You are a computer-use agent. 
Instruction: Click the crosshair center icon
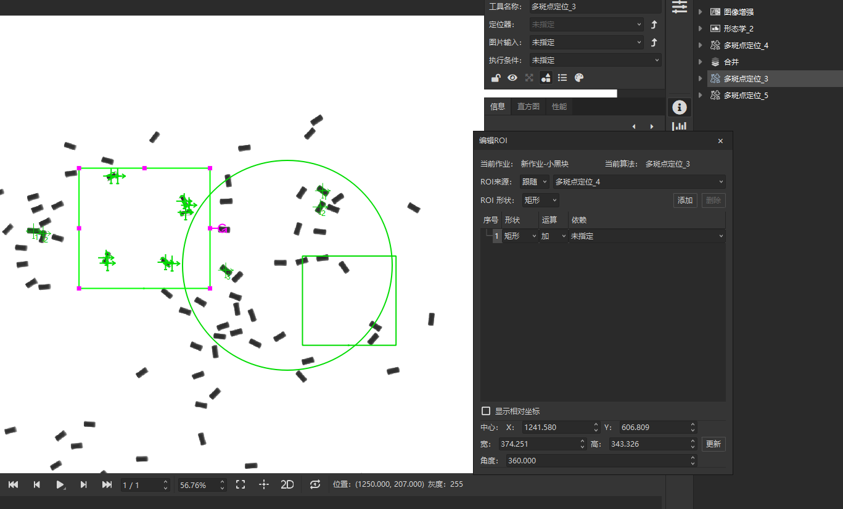264,485
